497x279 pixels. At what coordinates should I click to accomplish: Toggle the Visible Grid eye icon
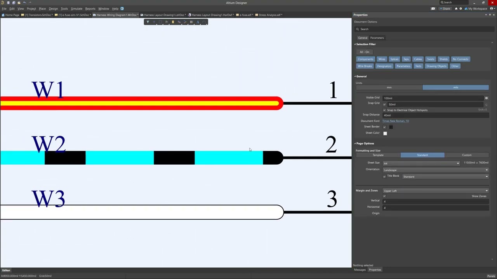tap(486, 98)
